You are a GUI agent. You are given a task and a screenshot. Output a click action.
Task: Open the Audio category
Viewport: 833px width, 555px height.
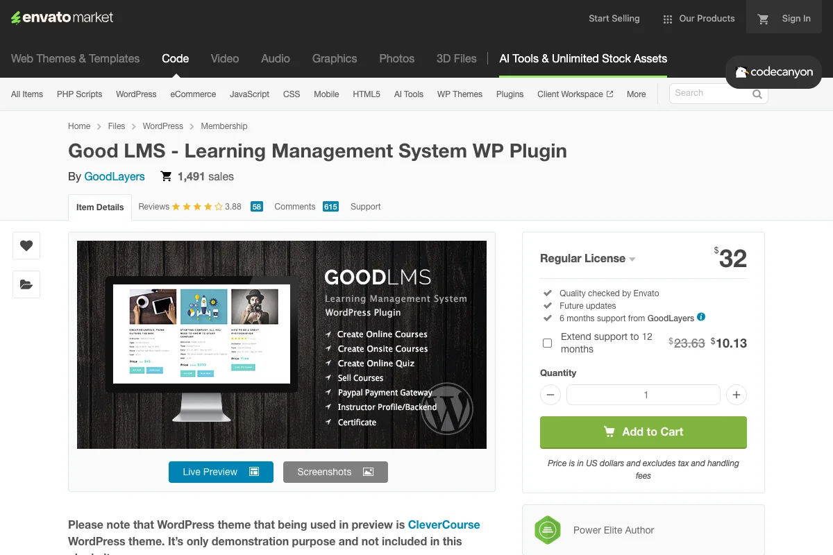(276, 59)
